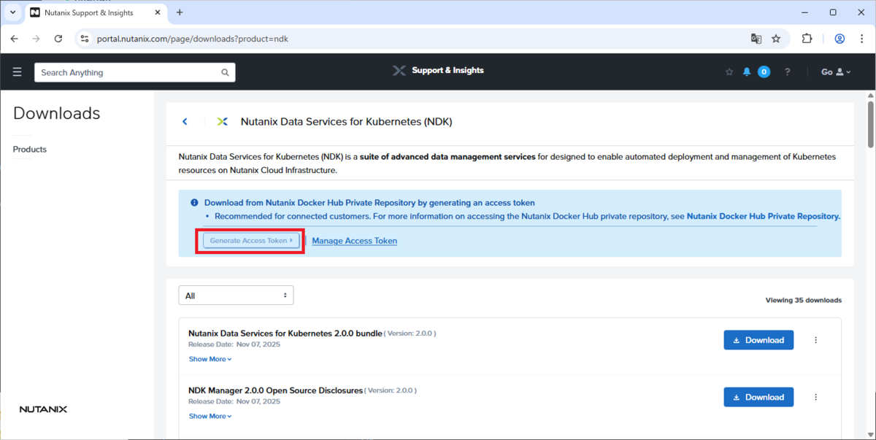Open site information icon in address bar

click(x=85, y=39)
